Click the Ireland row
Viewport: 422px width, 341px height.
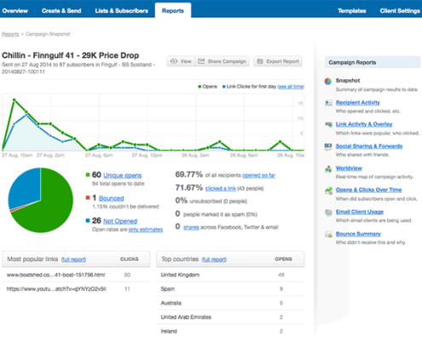coord(230,332)
